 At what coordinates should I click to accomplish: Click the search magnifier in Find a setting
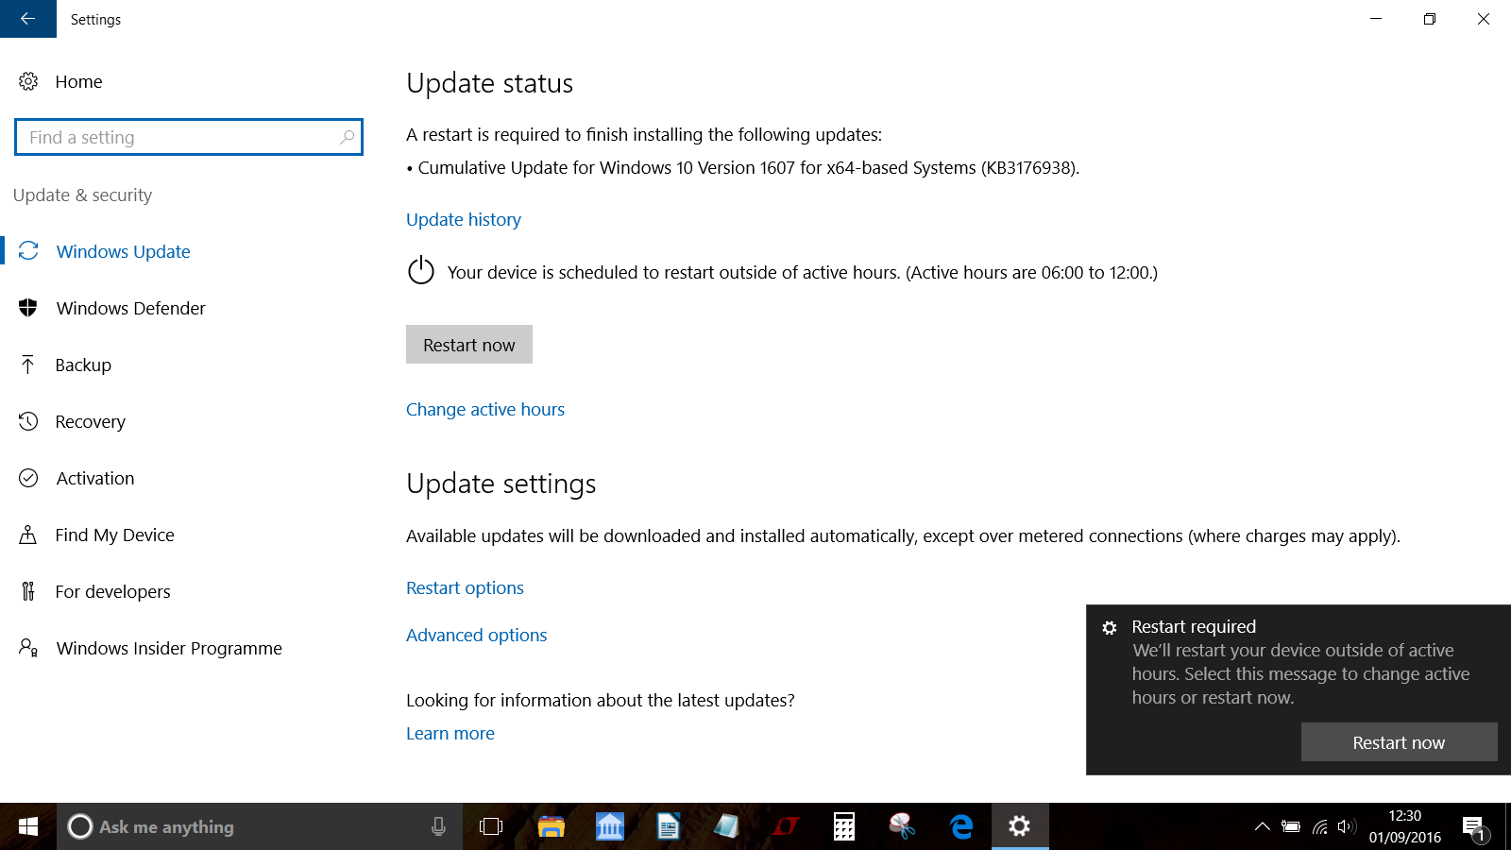(x=348, y=137)
